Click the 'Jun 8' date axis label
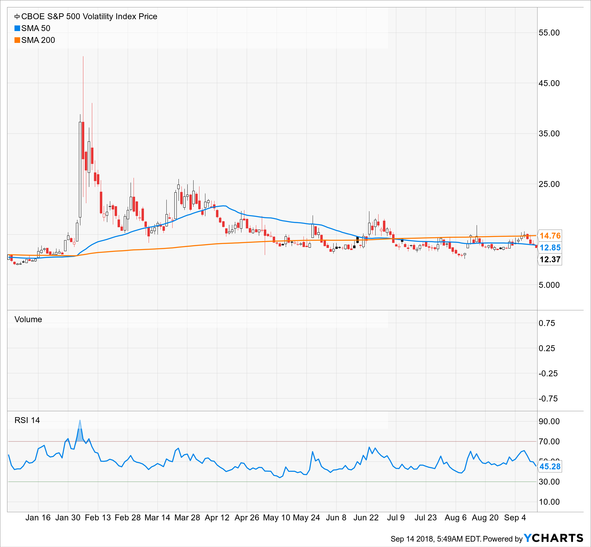Viewport: 591px width, 547px height. coord(336,518)
